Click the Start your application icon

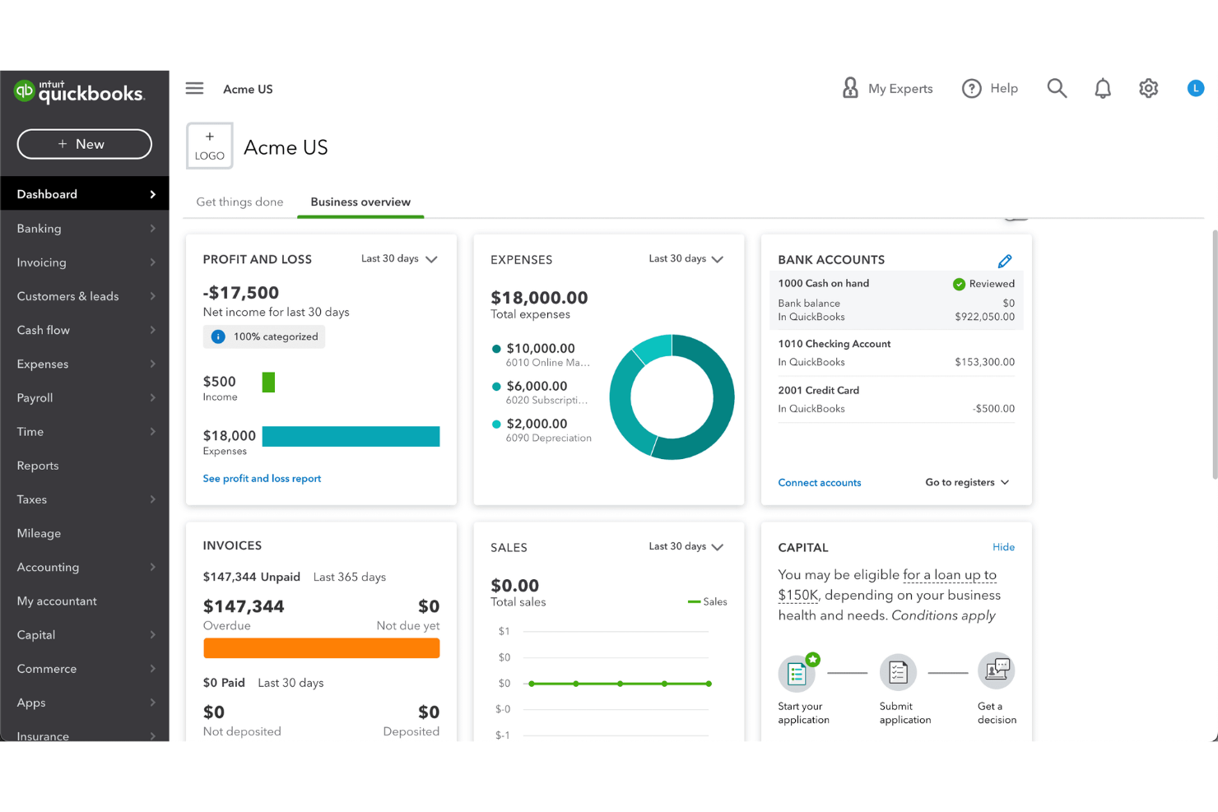coord(797,674)
